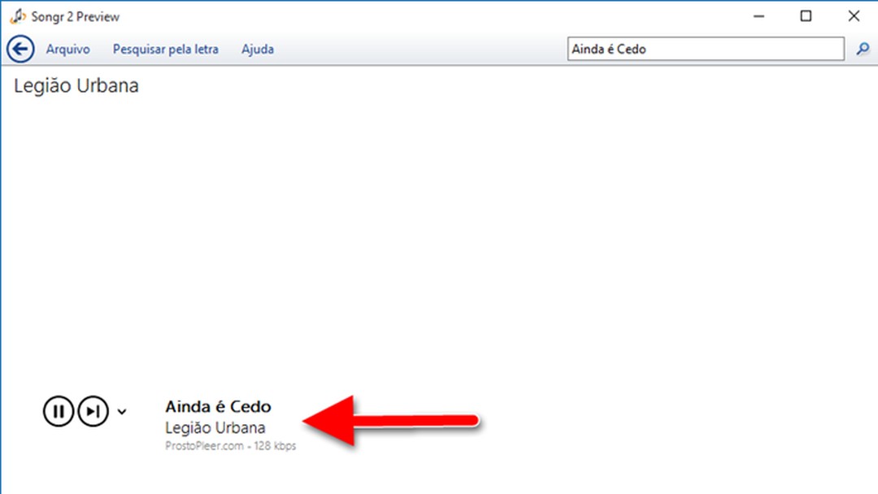Open the Ajuda menu

(257, 50)
